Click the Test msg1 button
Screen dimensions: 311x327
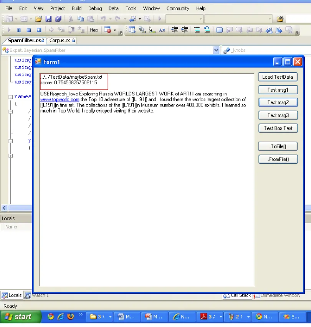pos(278,90)
